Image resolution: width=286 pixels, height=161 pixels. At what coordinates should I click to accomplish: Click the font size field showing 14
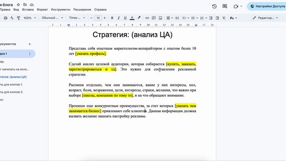coord(98,18)
